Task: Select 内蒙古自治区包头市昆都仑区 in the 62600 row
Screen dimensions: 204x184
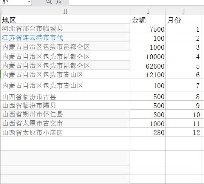Action: pos(65,66)
